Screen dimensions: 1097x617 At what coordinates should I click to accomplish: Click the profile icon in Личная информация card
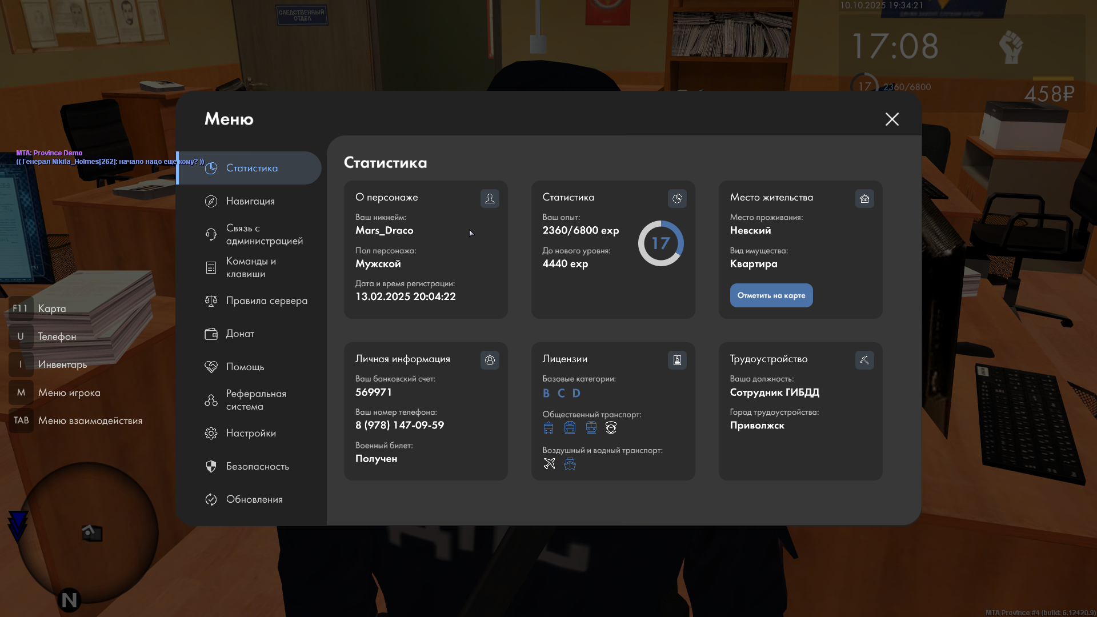point(490,360)
